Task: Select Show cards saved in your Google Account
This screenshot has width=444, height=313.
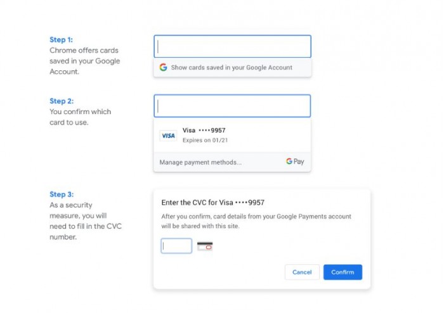Action: pyautogui.click(x=232, y=67)
